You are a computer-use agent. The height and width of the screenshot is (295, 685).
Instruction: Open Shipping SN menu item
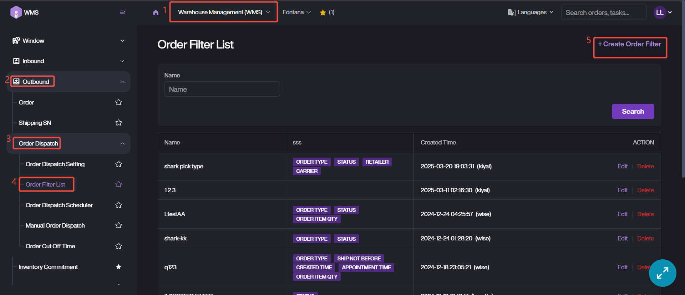[x=35, y=123]
